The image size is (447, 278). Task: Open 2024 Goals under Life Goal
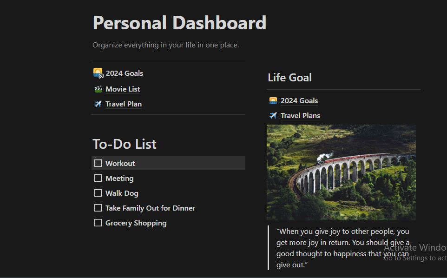tap(299, 101)
